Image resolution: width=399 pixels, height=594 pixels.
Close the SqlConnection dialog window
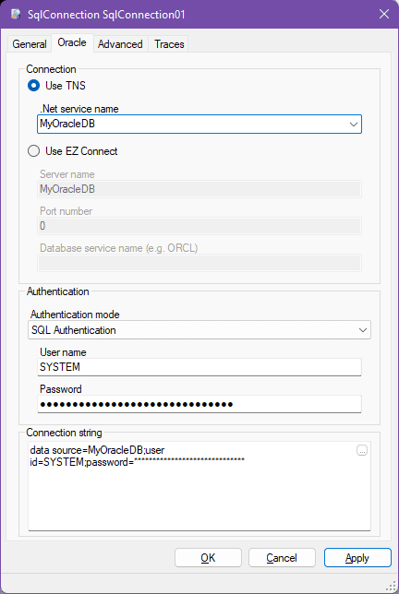384,15
